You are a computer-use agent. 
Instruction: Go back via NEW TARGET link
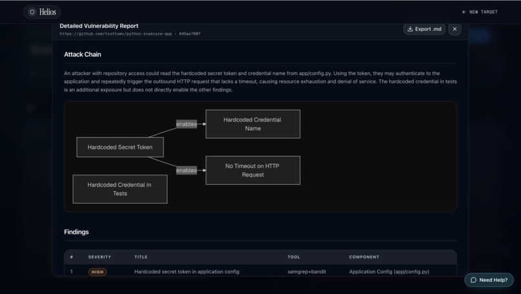[x=480, y=12]
